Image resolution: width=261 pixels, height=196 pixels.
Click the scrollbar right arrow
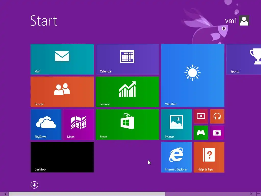pos(251,194)
